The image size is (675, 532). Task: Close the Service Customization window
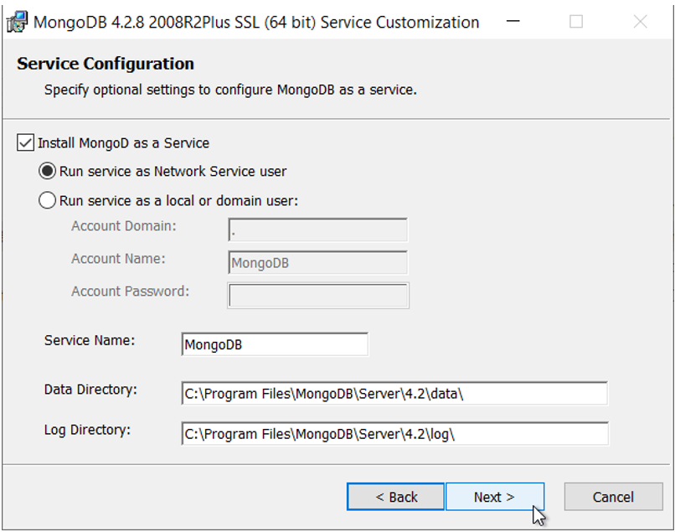tap(640, 23)
